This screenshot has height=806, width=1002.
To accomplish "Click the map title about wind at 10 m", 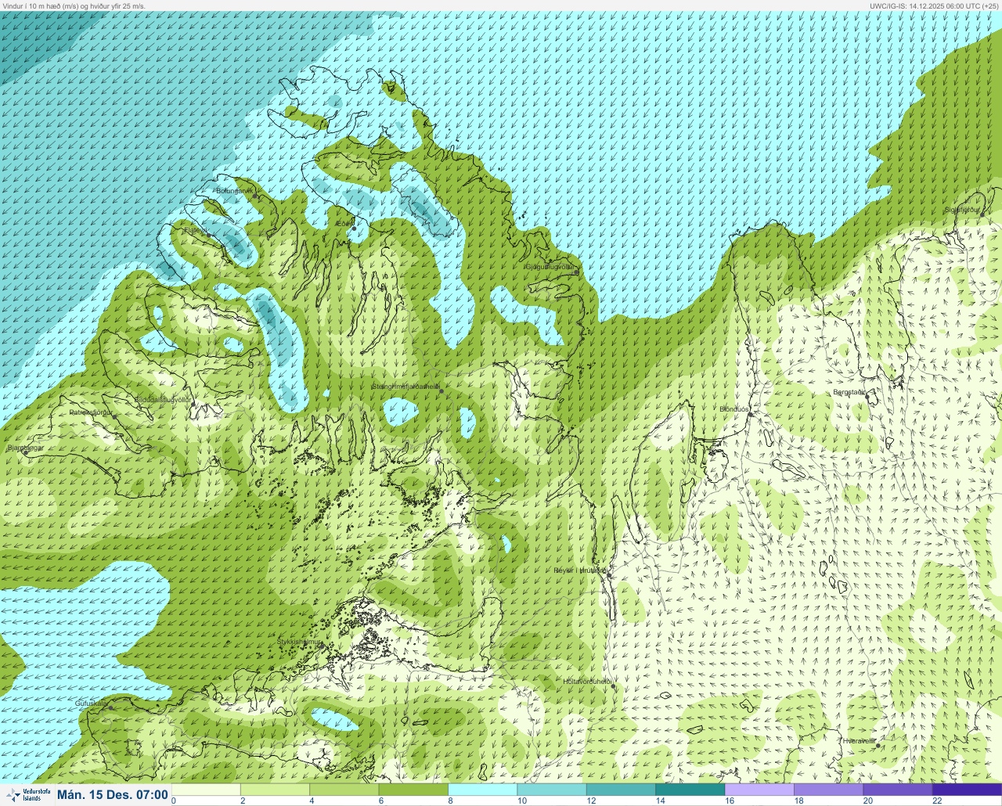I will [x=74, y=5].
